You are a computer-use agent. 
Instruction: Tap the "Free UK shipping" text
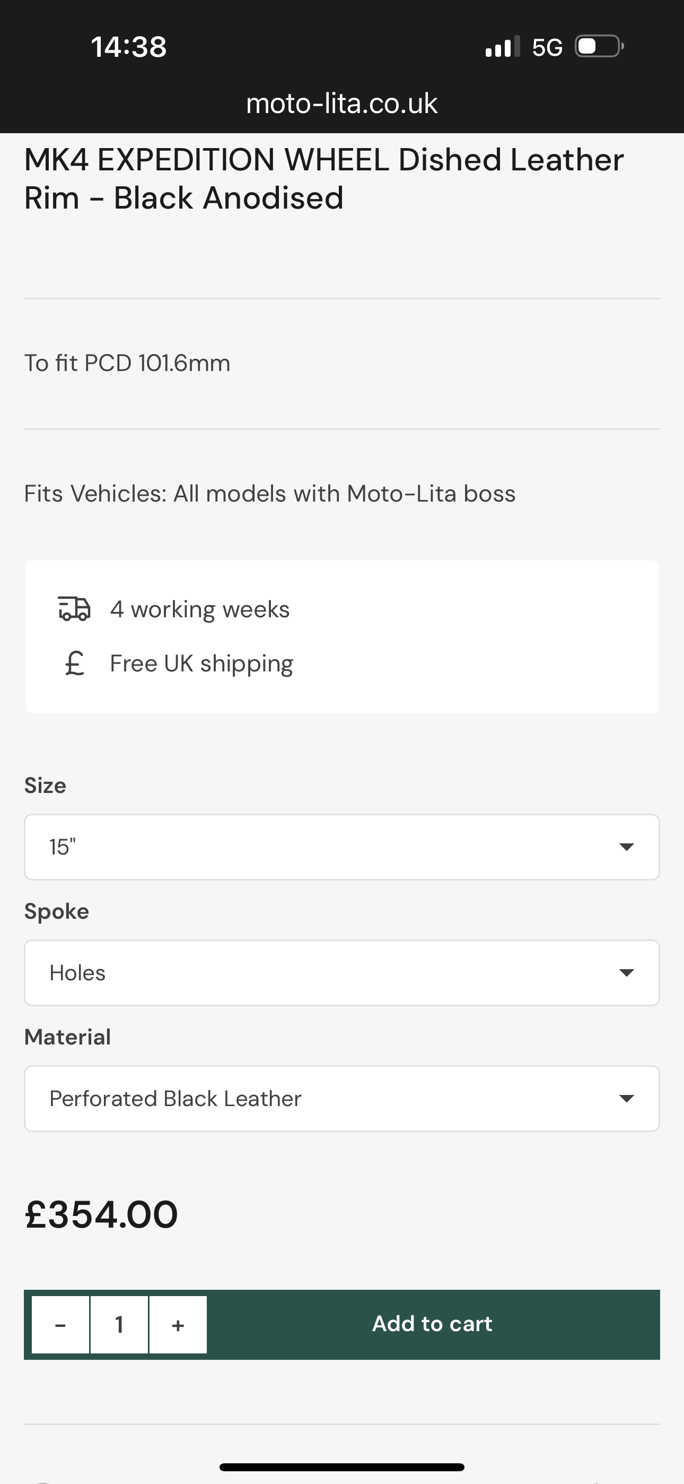point(201,663)
